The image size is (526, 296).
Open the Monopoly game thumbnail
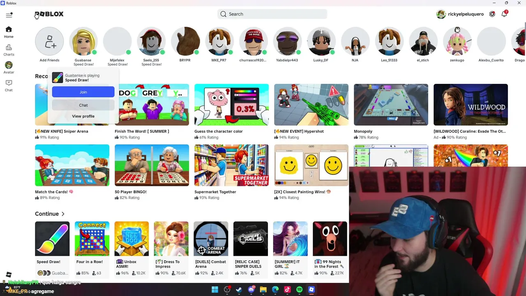pyautogui.click(x=391, y=104)
